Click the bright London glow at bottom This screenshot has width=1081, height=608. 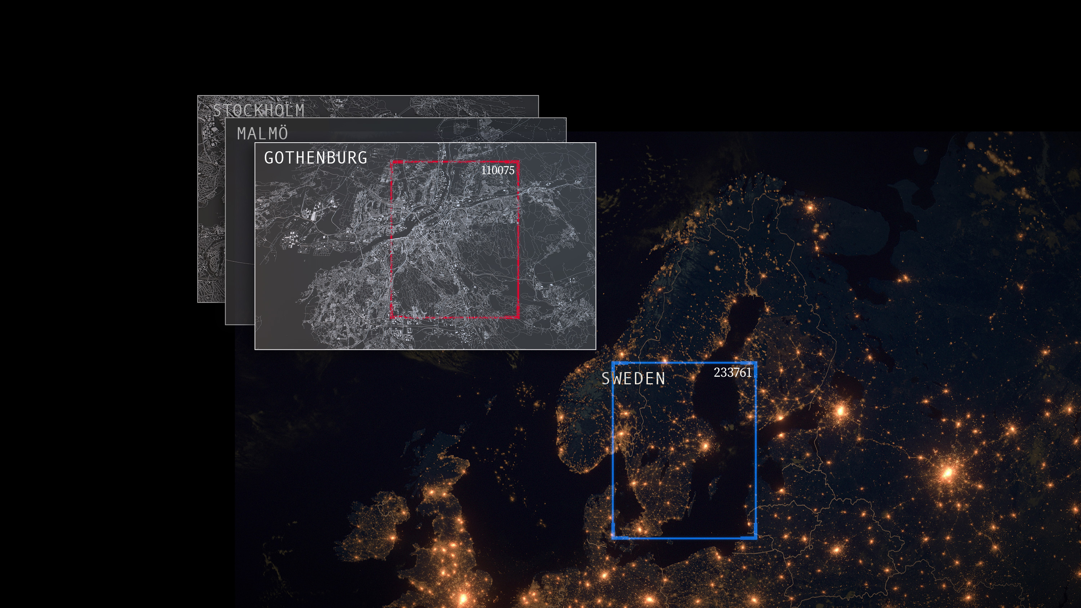click(x=463, y=598)
